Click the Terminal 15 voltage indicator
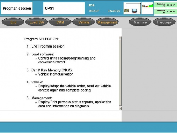 pos(166,12)
